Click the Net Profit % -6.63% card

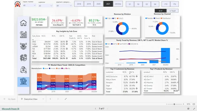coord(76,22)
